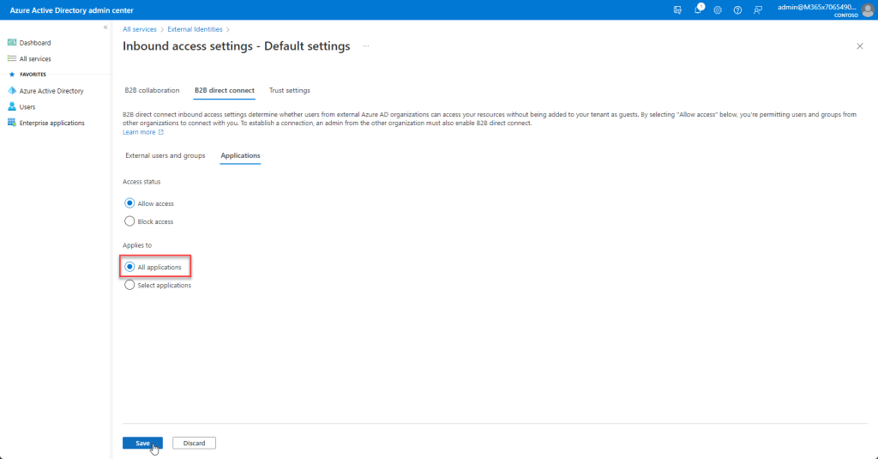Click the directory and subscription filter icon
The width and height of the screenshot is (878, 459).
click(x=678, y=9)
